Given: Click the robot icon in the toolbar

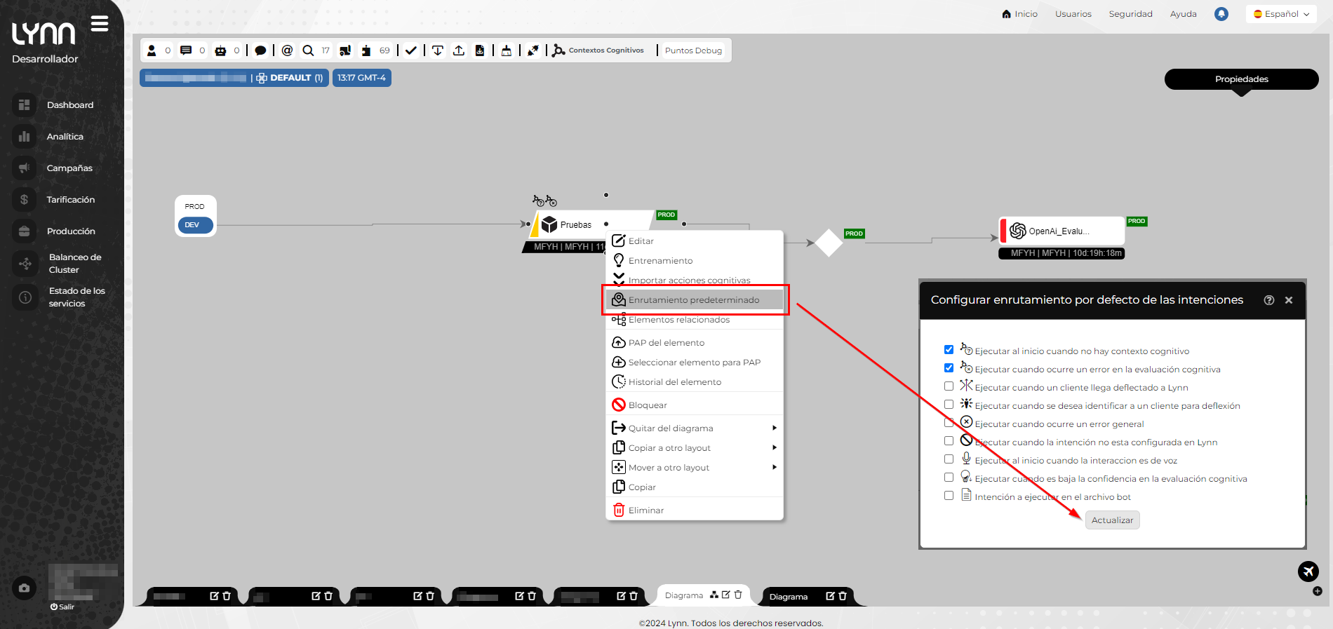Looking at the screenshot, I should click(x=220, y=50).
